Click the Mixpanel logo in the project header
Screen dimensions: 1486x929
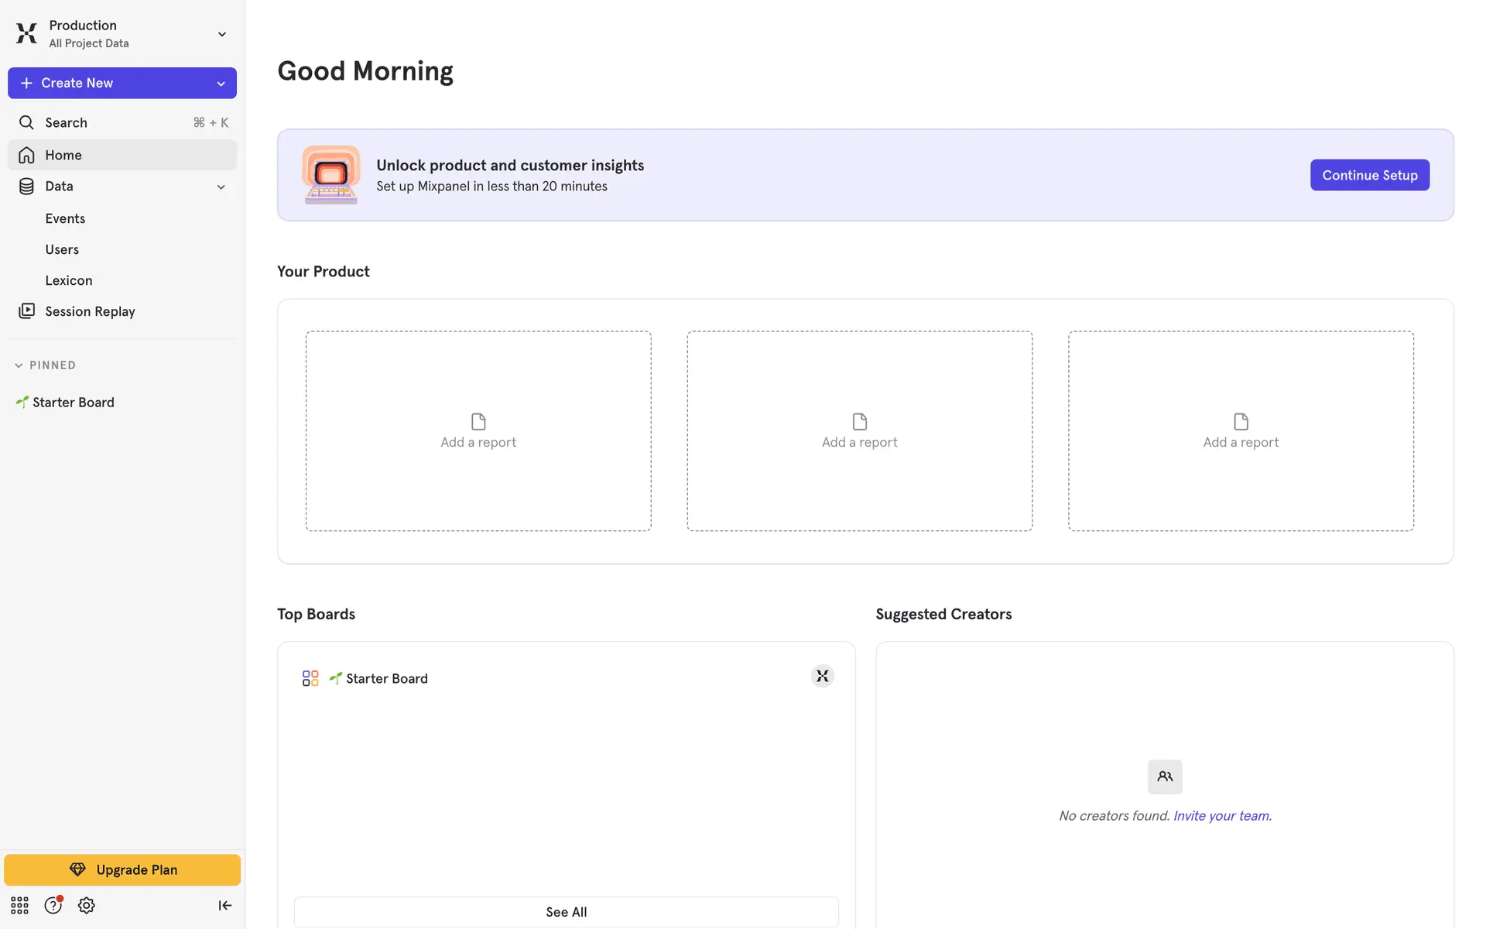(x=26, y=33)
